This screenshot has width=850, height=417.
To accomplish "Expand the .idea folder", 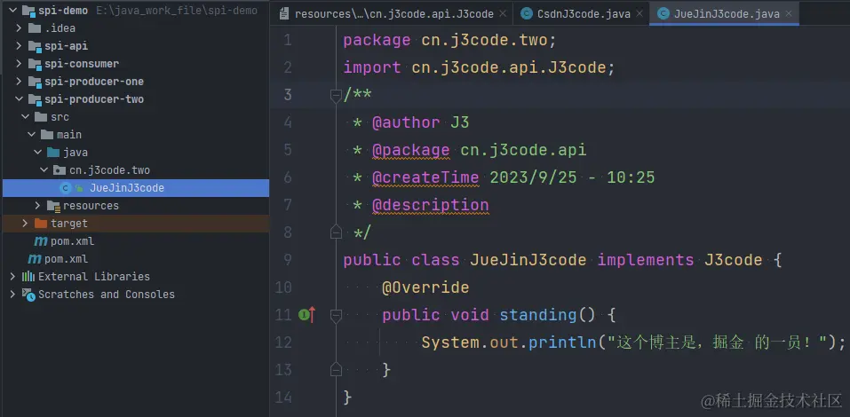I will click(x=19, y=28).
